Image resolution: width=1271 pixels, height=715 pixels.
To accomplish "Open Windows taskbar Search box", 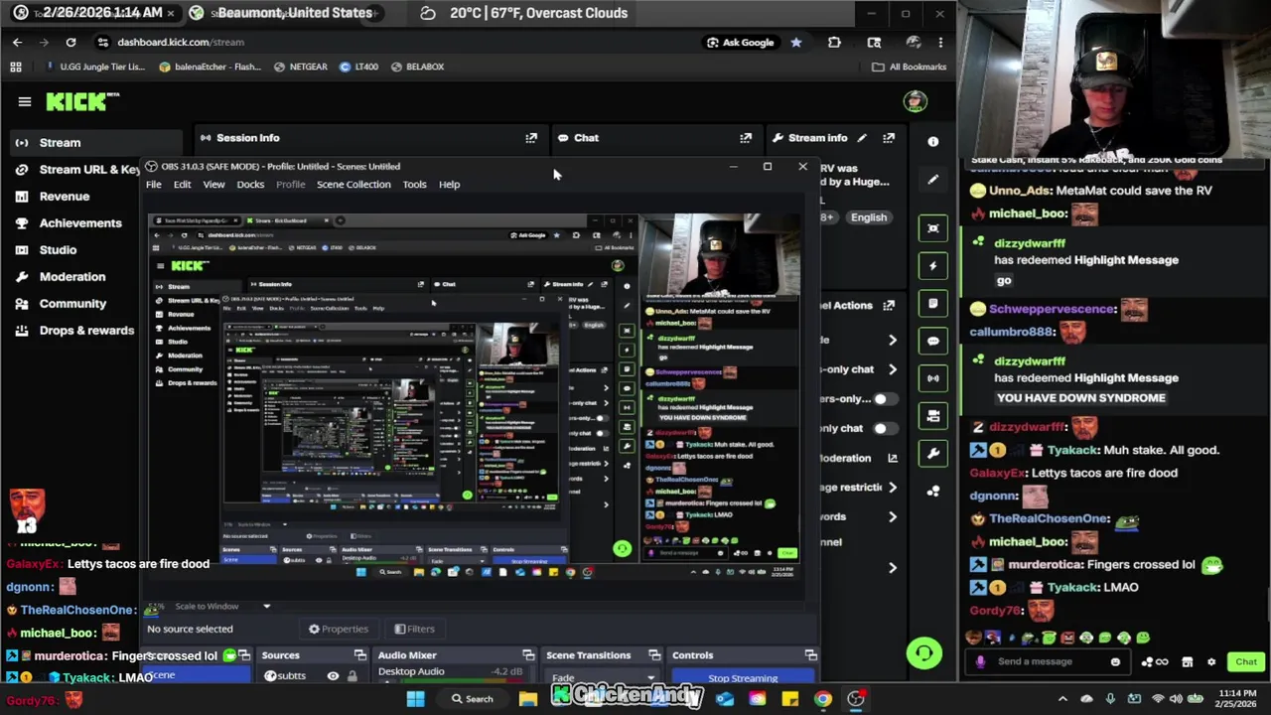I will [x=471, y=699].
